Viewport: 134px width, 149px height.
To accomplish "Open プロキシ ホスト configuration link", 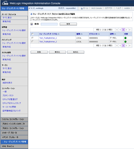I will (x=8, y=95).
